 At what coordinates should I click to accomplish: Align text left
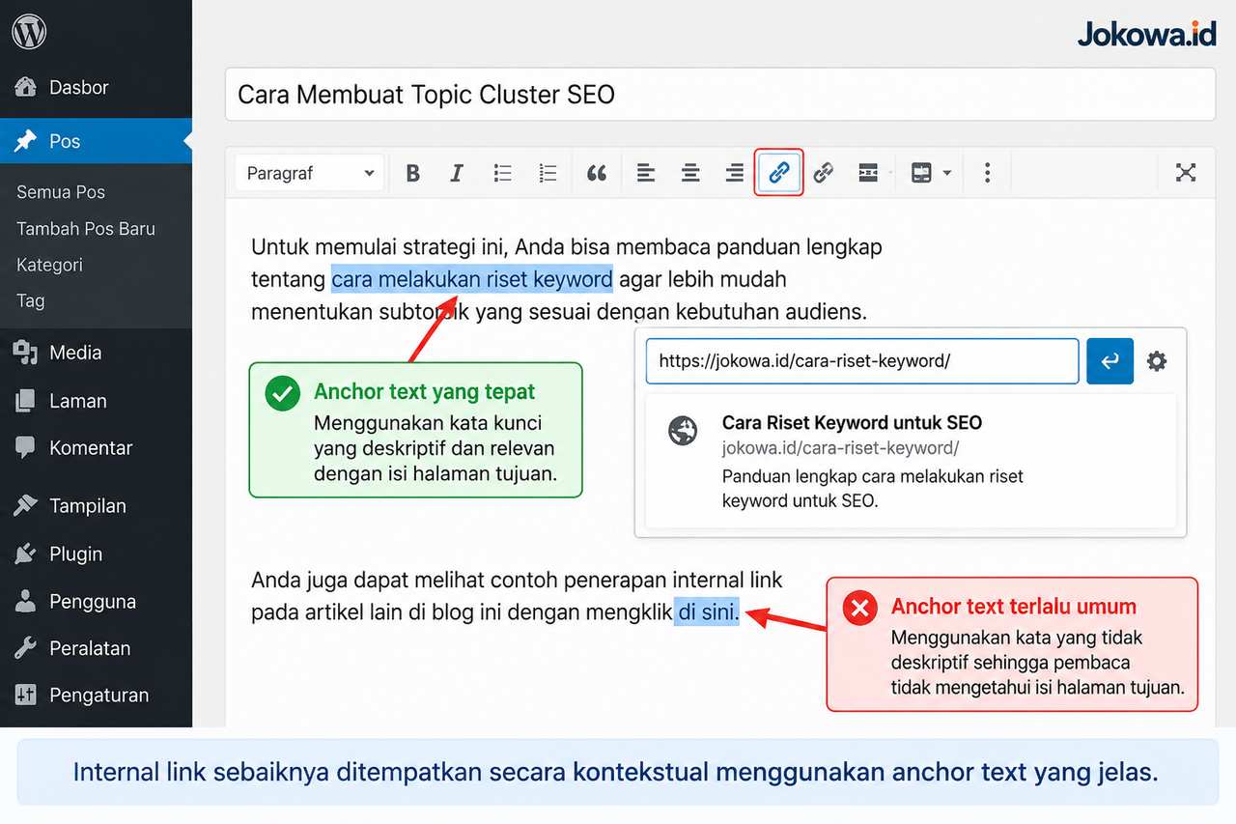tap(645, 173)
